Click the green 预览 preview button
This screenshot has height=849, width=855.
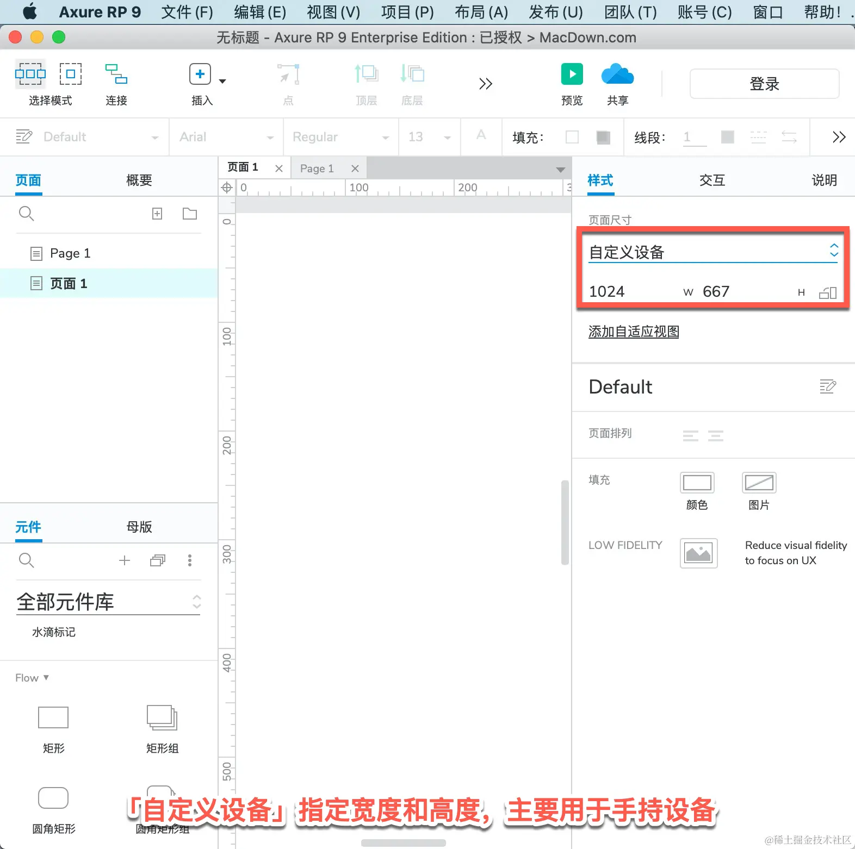(572, 74)
